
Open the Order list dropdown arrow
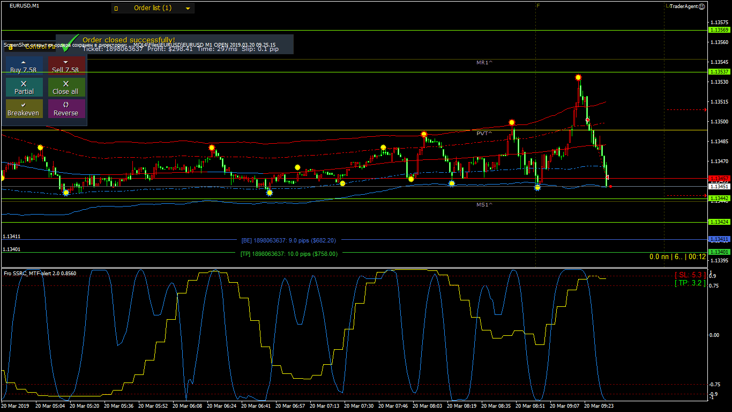tap(188, 8)
